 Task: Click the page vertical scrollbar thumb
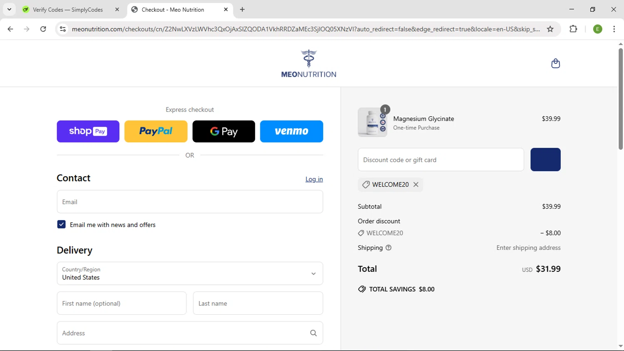click(620, 99)
